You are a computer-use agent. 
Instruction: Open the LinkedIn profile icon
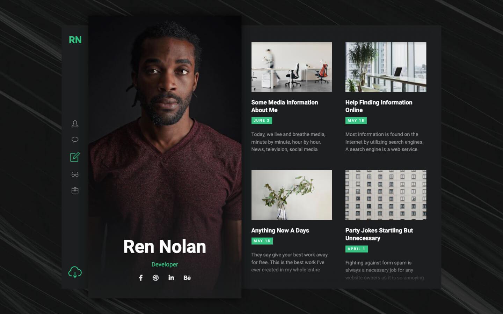click(x=171, y=278)
